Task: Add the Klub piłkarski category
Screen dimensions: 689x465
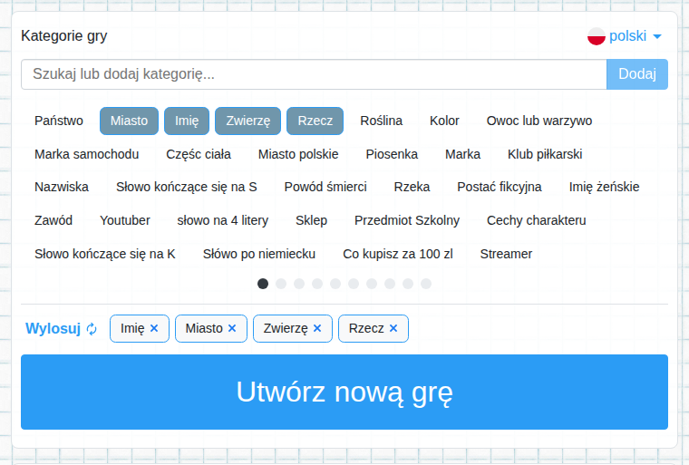Action: point(545,154)
